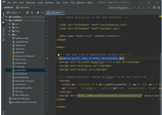
Task: Toggle code folding at the body tag
Action: [55, 47]
